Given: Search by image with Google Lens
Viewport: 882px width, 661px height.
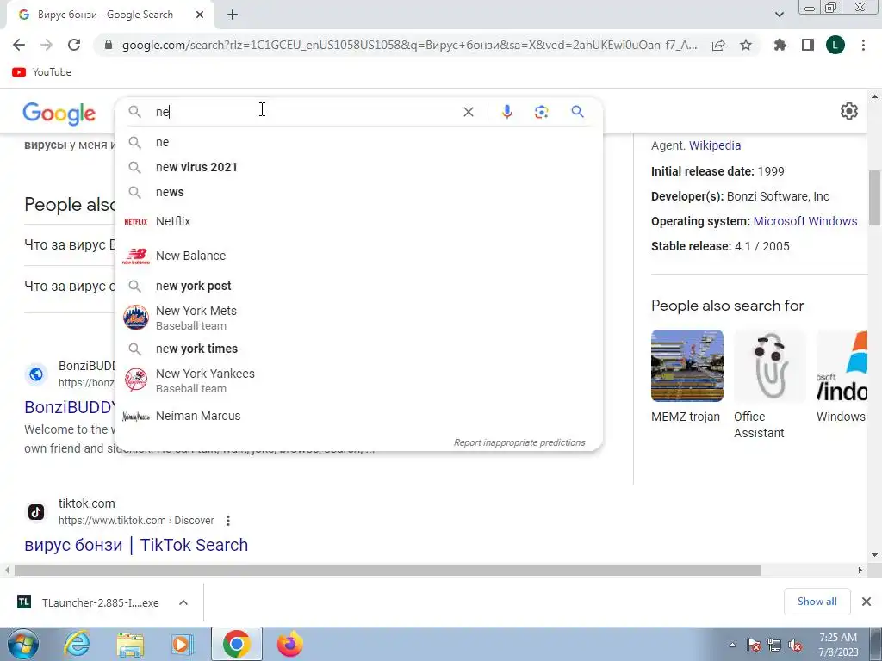Looking at the screenshot, I should click(x=541, y=112).
